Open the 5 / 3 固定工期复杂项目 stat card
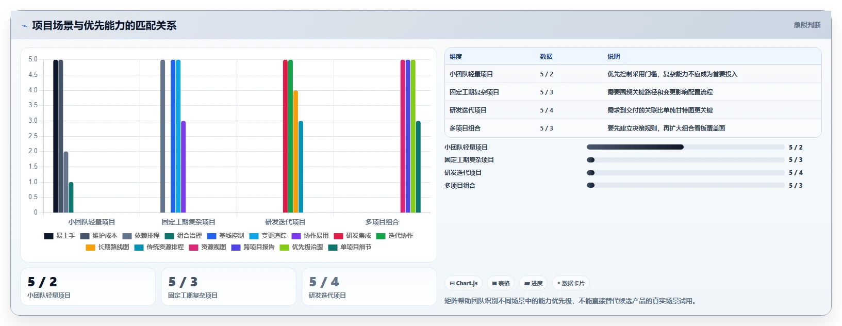The width and height of the screenshot is (842, 326). (x=228, y=287)
